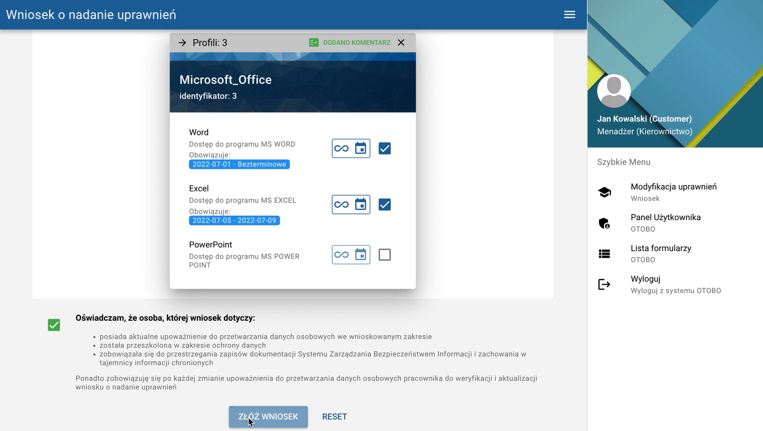
Task: Click user name Jan Kowalski (Customer)
Action: coord(644,119)
